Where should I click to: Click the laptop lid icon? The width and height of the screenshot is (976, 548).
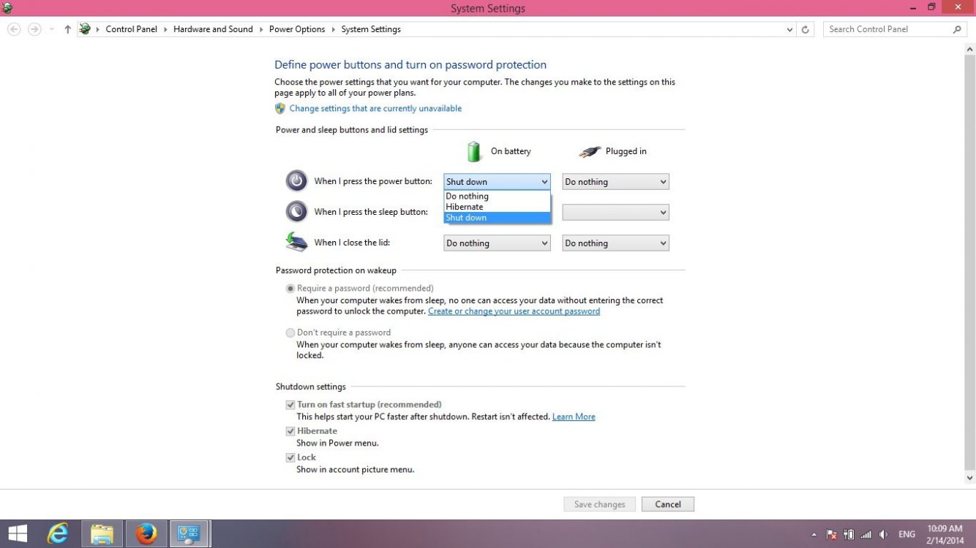[x=296, y=242]
